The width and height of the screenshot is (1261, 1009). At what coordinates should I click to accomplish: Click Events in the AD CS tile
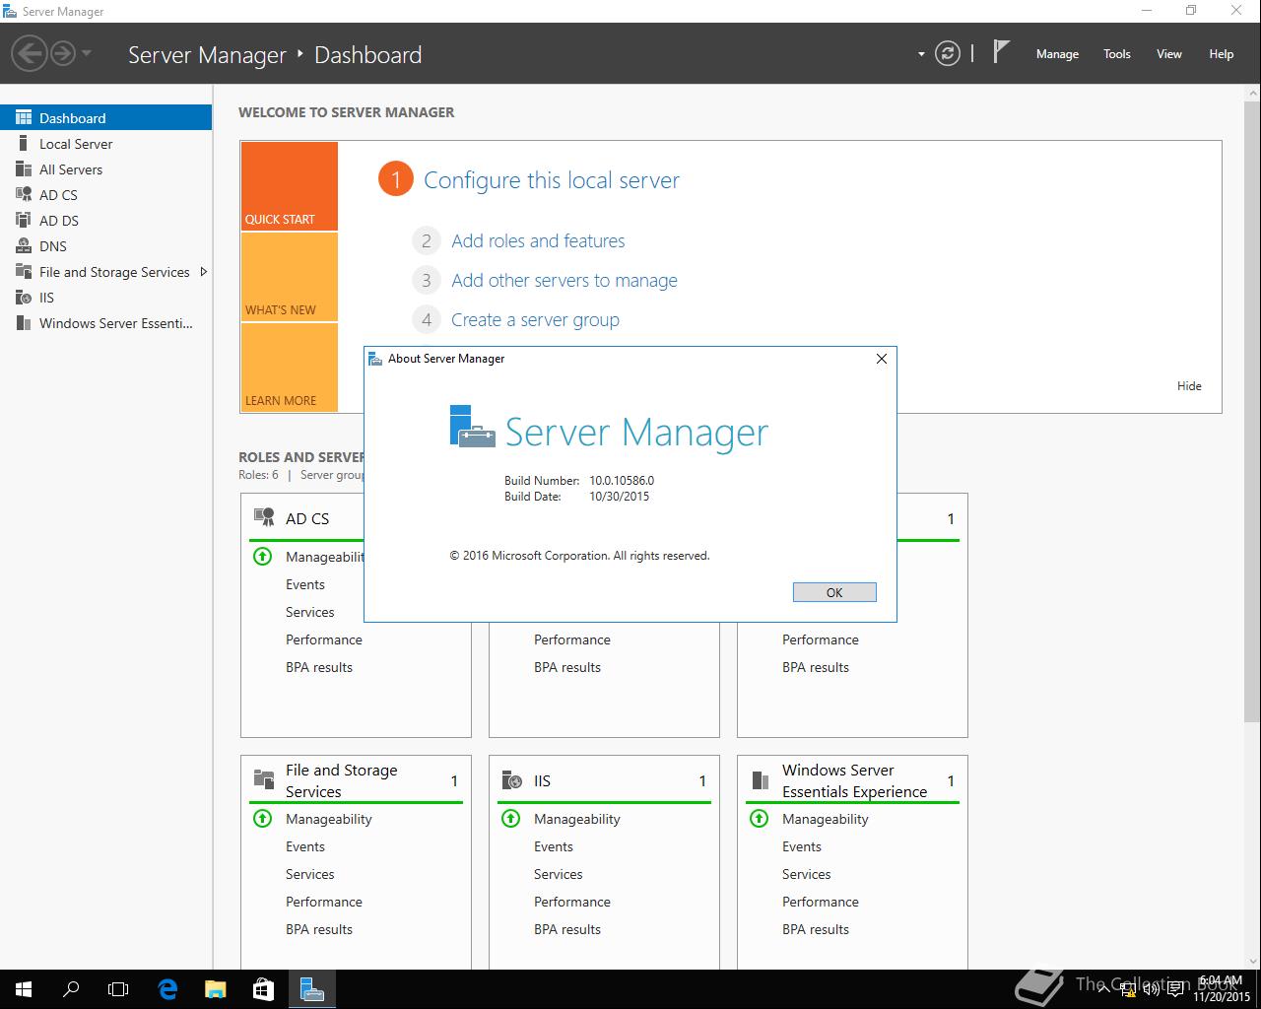click(x=305, y=584)
